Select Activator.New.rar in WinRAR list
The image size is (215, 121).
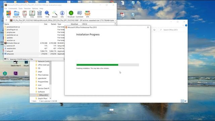tap(13, 43)
